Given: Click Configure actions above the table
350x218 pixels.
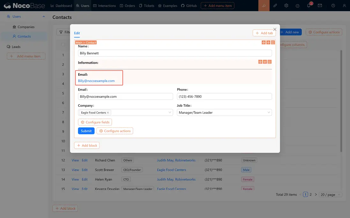Looking at the screenshot, I should click(324, 32).
